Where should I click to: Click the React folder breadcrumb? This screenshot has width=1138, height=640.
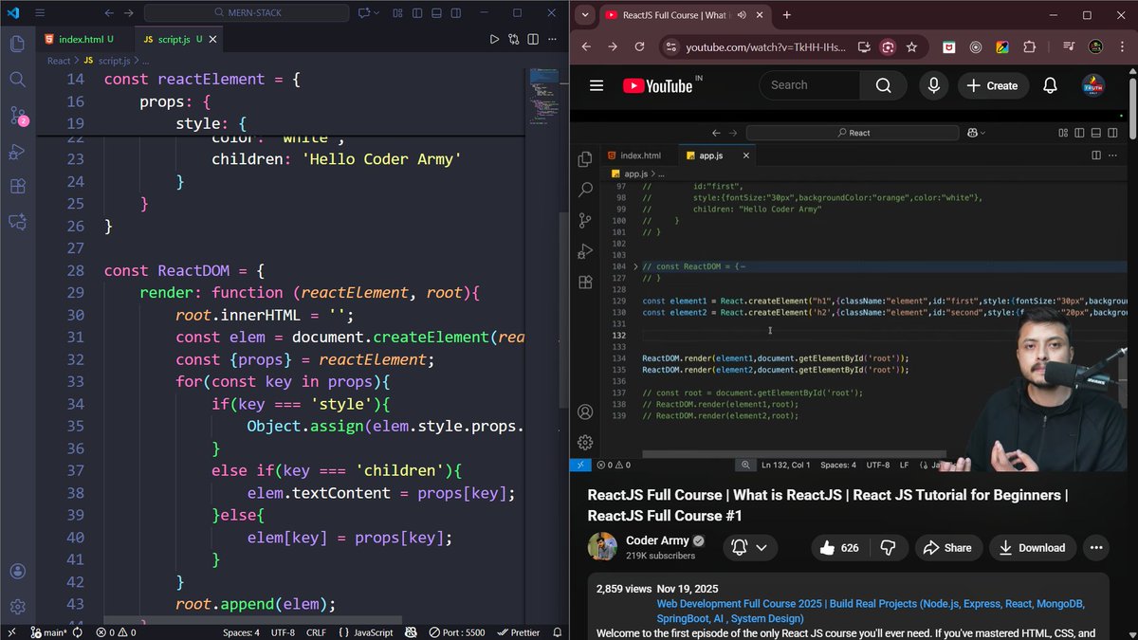click(x=59, y=60)
